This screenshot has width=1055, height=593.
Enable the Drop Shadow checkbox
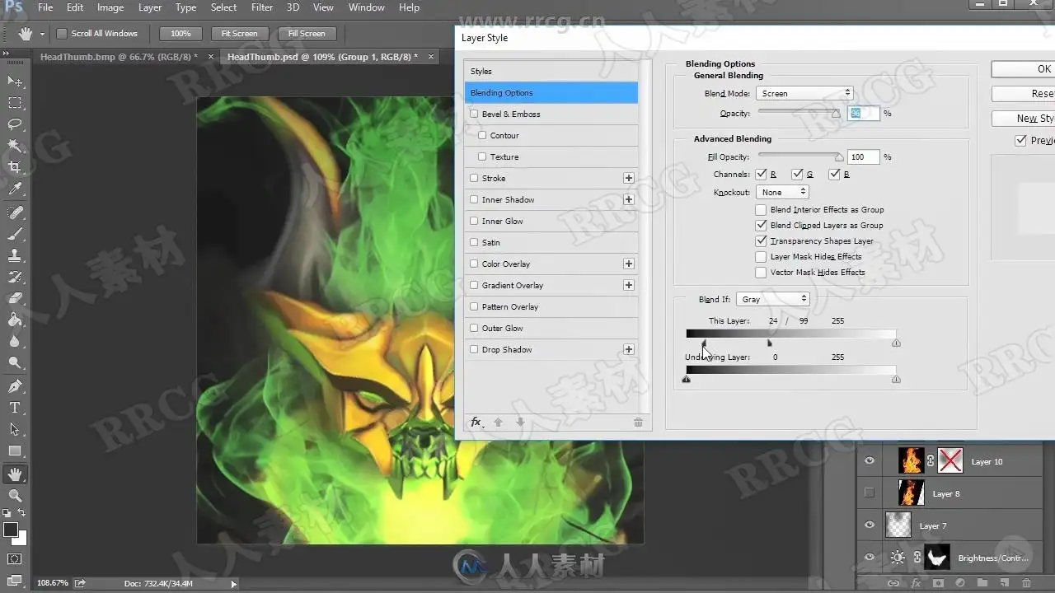[474, 349]
